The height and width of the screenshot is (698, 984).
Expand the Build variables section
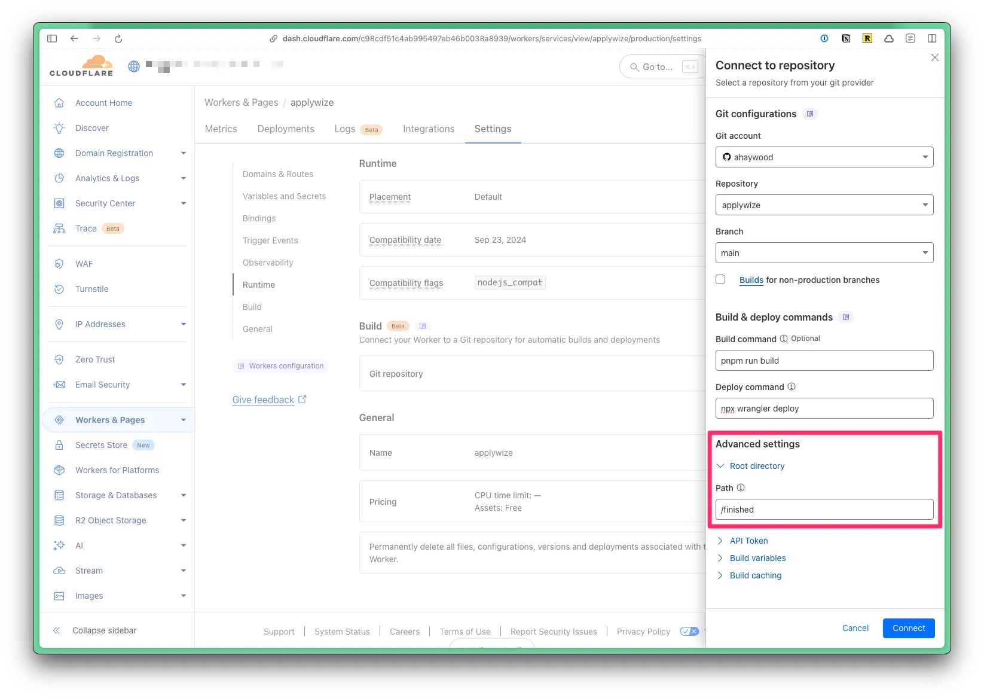(x=757, y=558)
